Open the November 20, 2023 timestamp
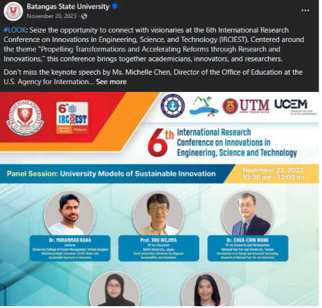Viewport: 322px width, 308px height. coord(51,16)
